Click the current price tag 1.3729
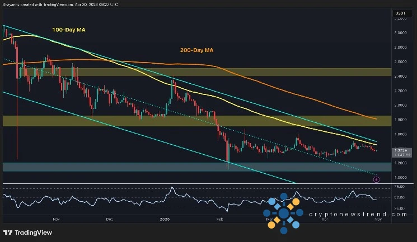 click(402, 153)
